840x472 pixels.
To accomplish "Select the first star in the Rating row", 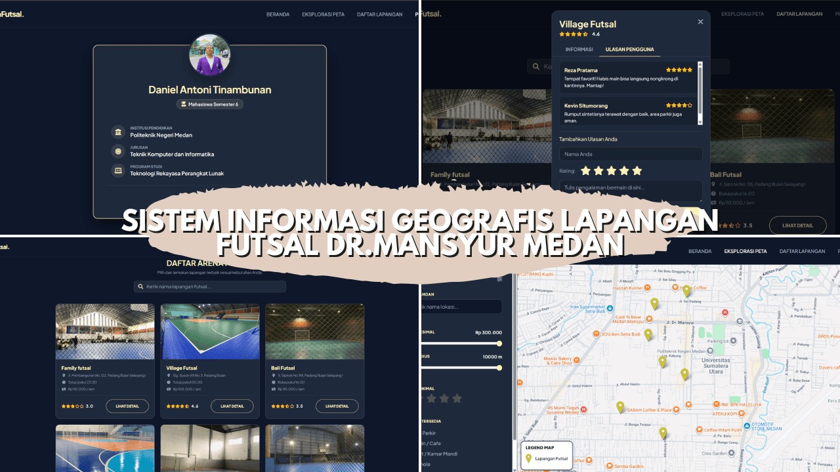I will coord(586,170).
